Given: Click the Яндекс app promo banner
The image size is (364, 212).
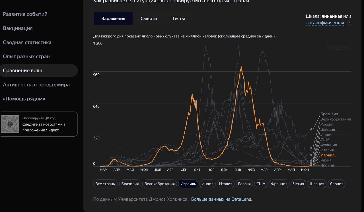Looking at the screenshot, I should tap(39, 124).
